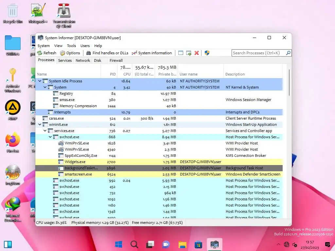The image size is (335, 251).
Task: Collapse the wininit.exe tree node
Action: point(40,125)
